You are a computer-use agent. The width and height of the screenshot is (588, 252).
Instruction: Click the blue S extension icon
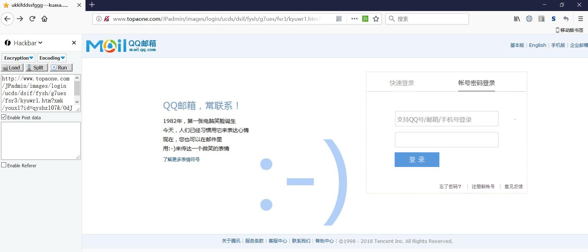(x=554, y=19)
